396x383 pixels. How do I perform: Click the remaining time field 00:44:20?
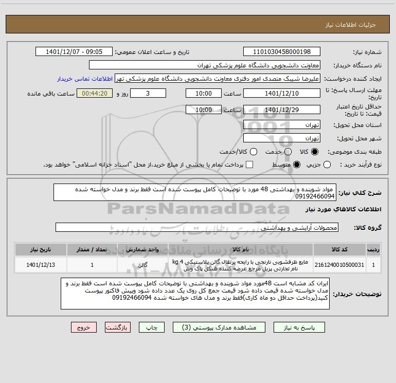95,94
